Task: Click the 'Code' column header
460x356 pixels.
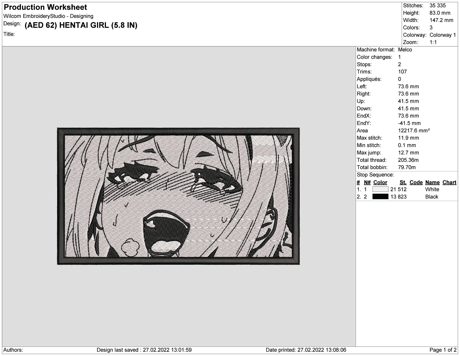Action: (416, 182)
